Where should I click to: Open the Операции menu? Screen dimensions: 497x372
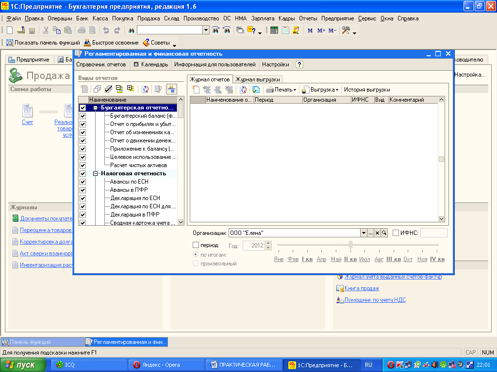(x=60, y=18)
